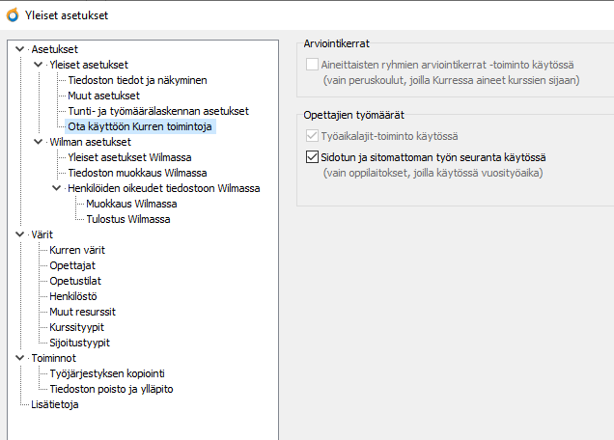
Task: Open Muut asetukset in the tree
Action: click(103, 96)
